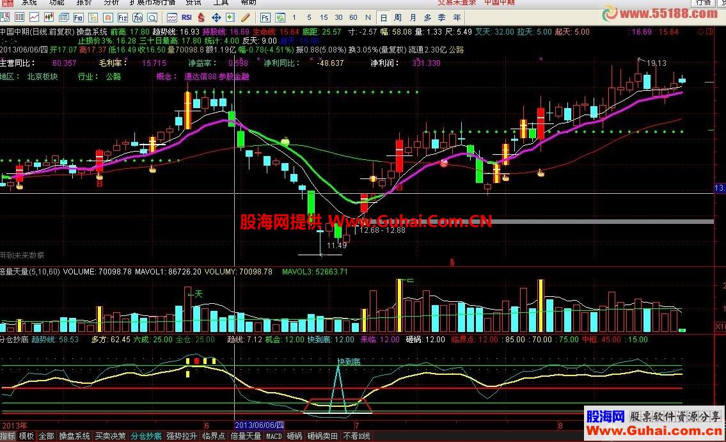
Task: Open the 工具 menu
Action: coord(221,3)
